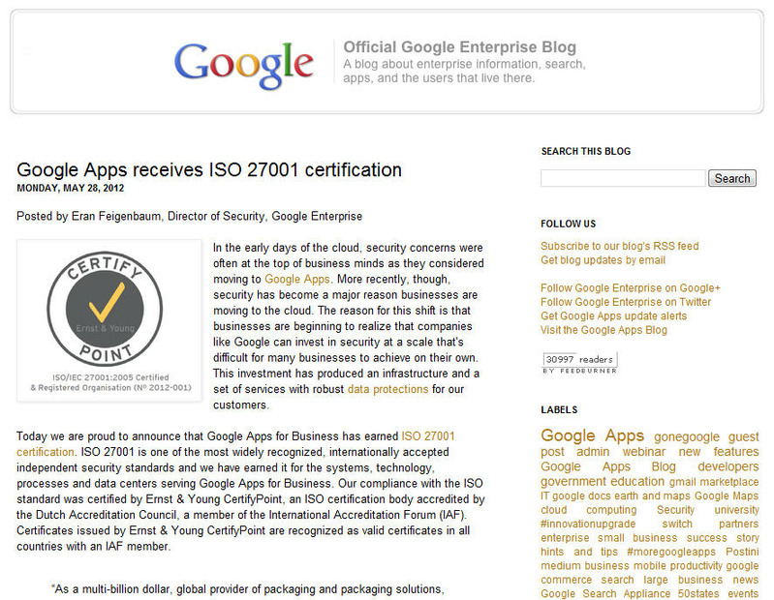
Task: Select the gonegoogle label
Action: pos(687,436)
